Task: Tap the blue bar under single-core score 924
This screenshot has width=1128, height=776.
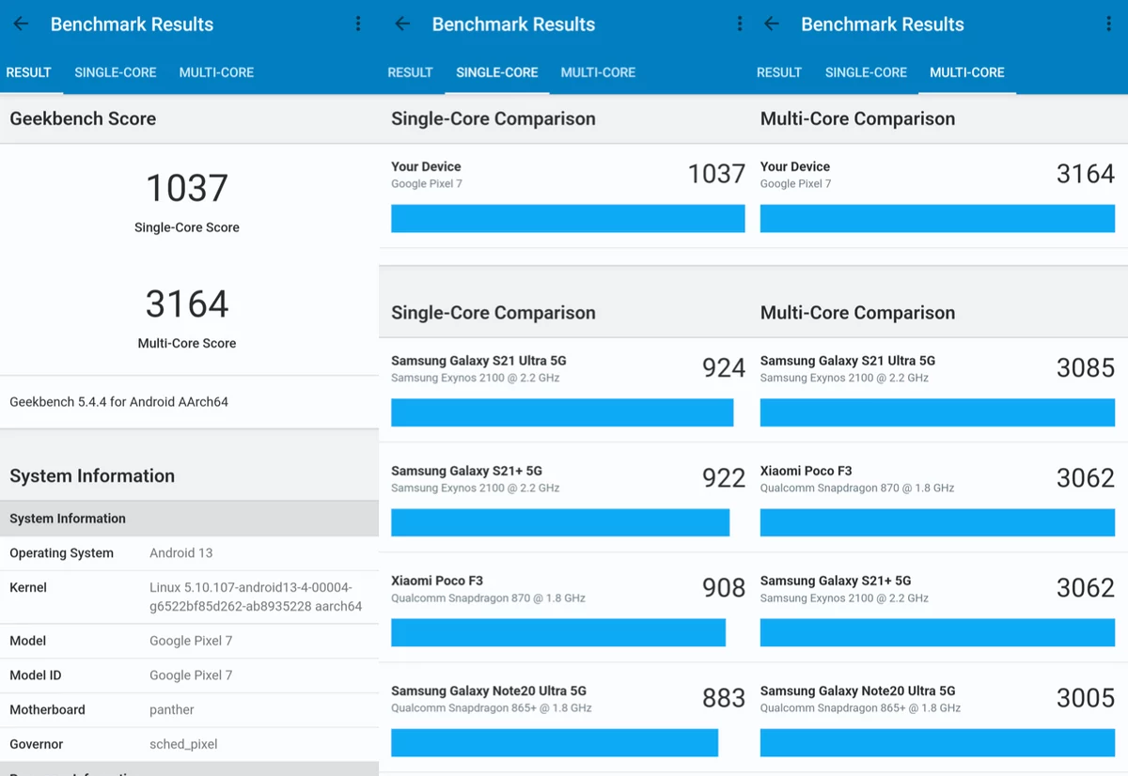Action: pos(562,412)
